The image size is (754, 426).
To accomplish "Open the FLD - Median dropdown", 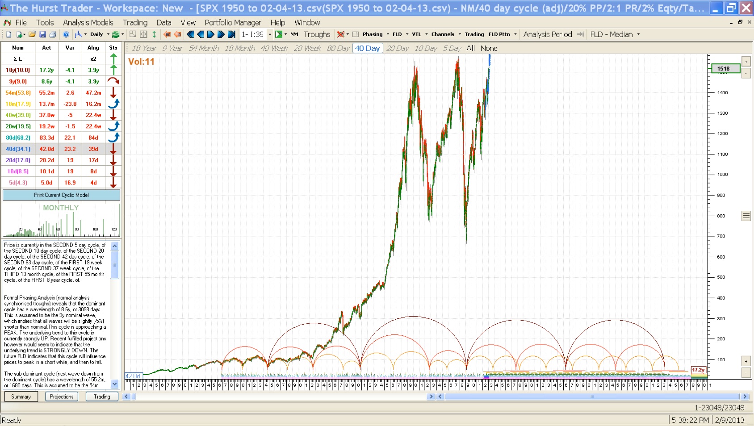I will [638, 34].
